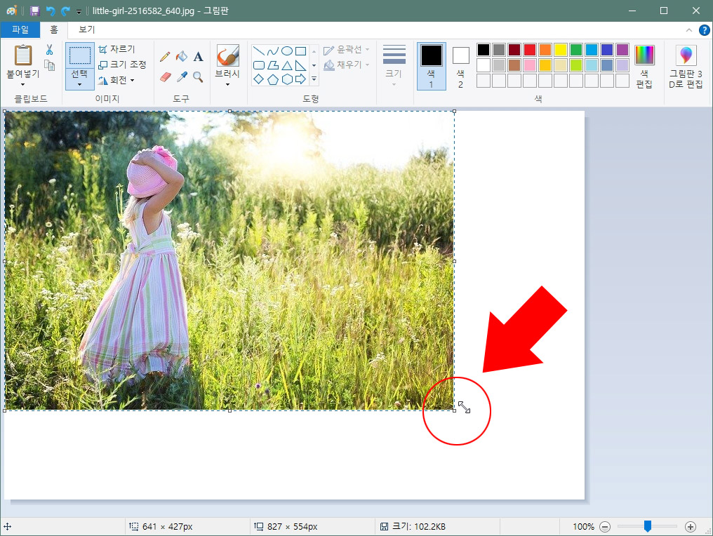Image resolution: width=713 pixels, height=536 pixels.
Task: Choose the Triangle shape
Action: click(286, 65)
